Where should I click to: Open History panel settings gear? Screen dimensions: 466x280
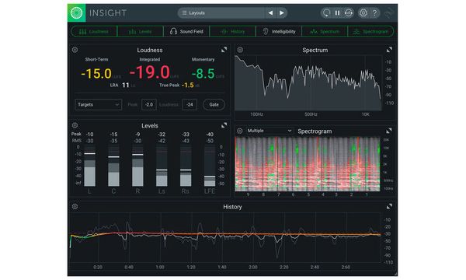coord(75,206)
